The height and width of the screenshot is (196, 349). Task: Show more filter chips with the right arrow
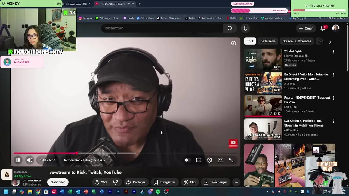tap(330, 42)
